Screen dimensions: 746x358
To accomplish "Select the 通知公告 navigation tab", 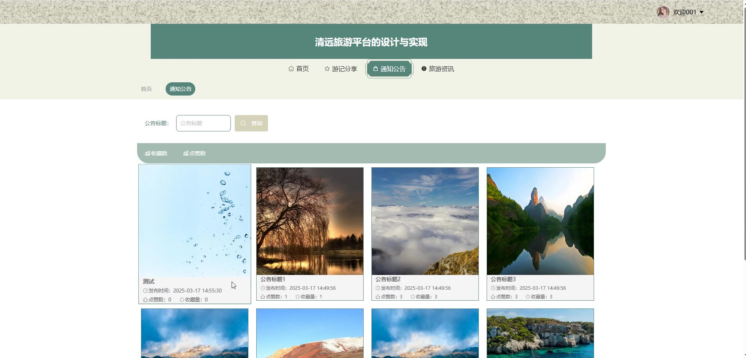I will [x=389, y=69].
